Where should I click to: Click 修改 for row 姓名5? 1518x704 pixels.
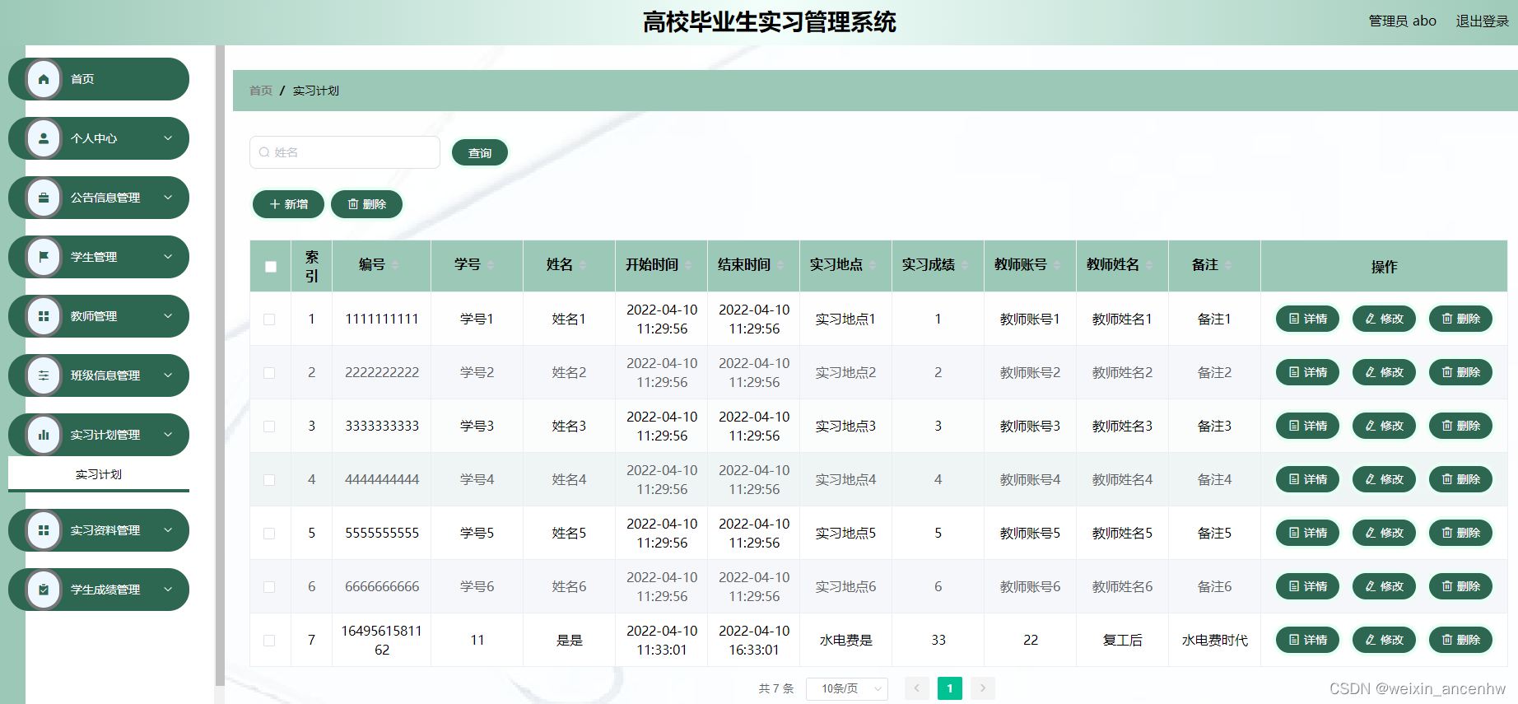pos(1384,533)
